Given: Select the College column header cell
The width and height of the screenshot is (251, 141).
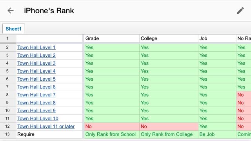Looking at the screenshot, I should [169, 38].
